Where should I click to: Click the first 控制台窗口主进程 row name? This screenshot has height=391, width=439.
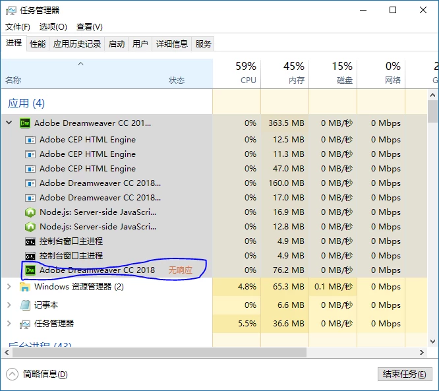[x=71, y=241]
